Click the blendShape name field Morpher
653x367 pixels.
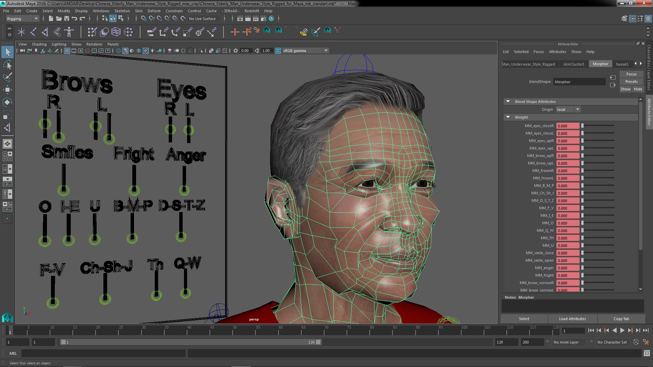579,82
